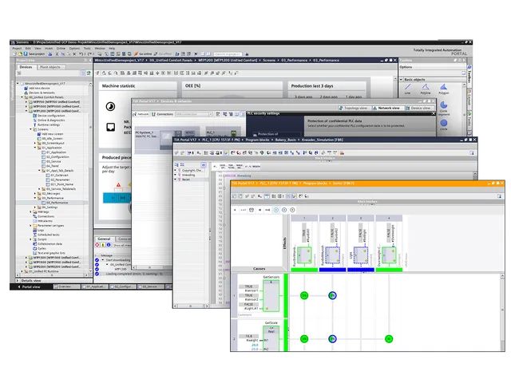Image resolution: width=511 pixels, height=383 pixels.
Task: Switch to Device view
Action: (418, 108)
